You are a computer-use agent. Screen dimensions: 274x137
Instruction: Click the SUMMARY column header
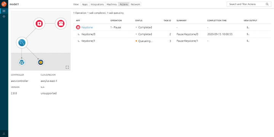[x=182, y=21]
